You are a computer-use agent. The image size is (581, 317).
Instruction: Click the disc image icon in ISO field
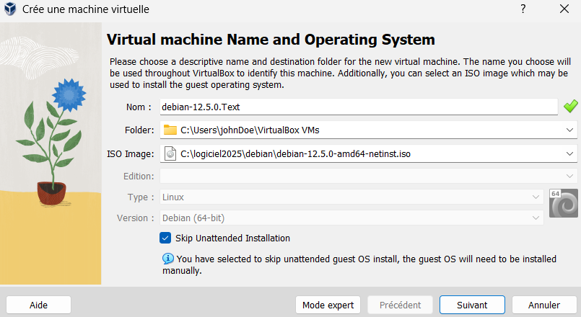[170, 153]
